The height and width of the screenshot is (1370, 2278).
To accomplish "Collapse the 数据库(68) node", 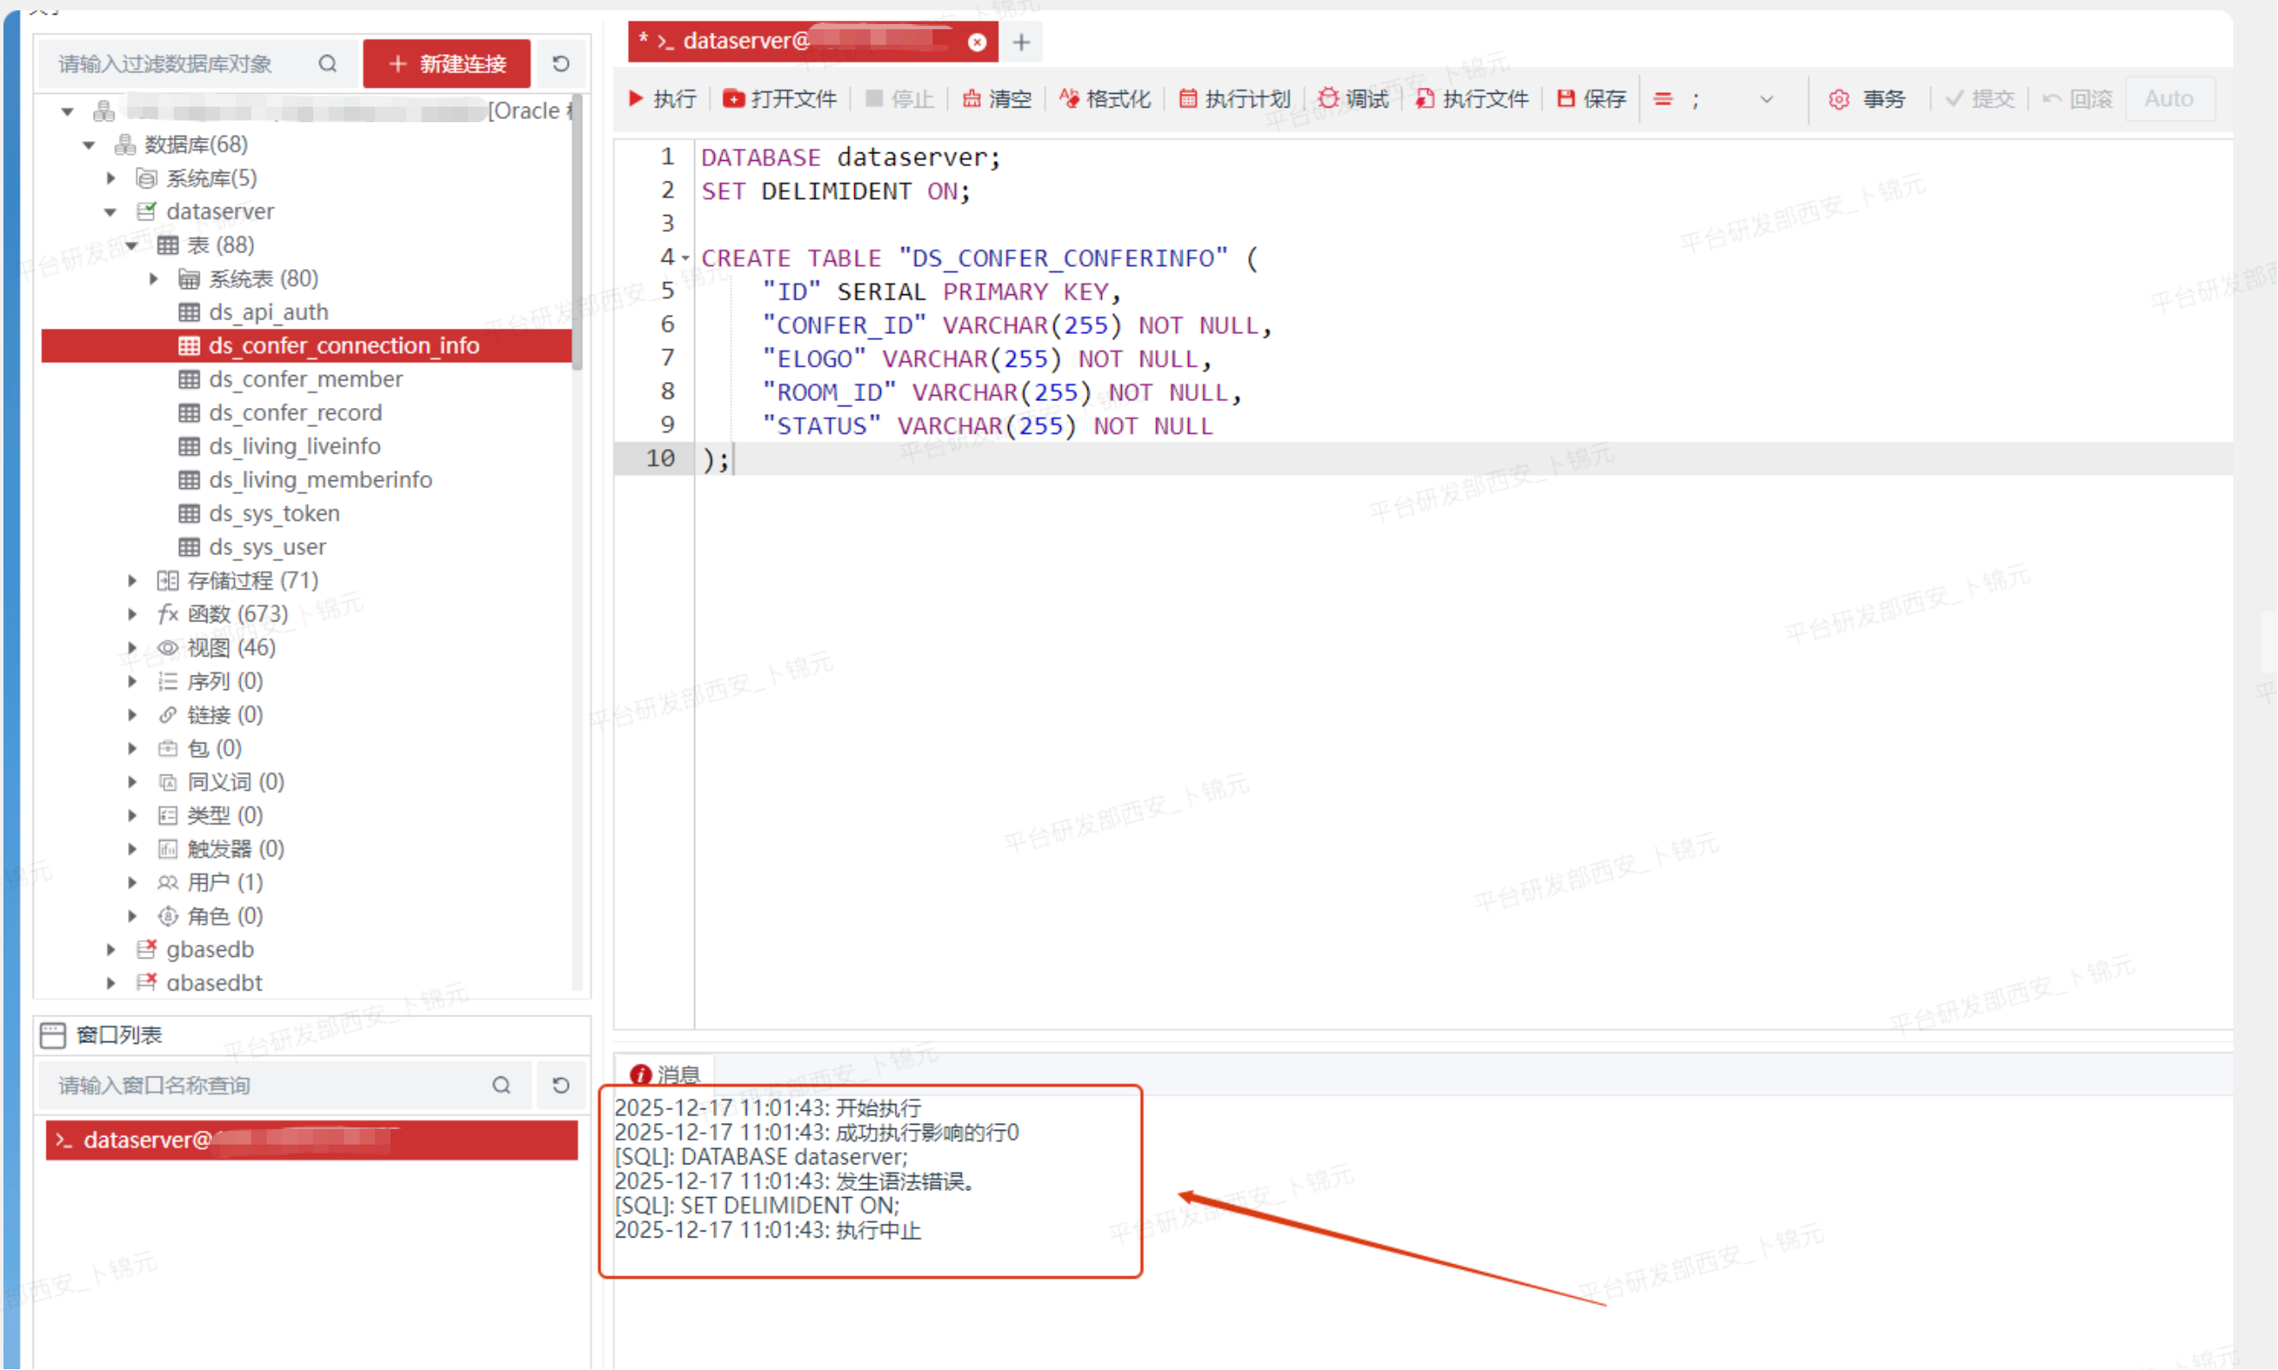I will 89,145.
